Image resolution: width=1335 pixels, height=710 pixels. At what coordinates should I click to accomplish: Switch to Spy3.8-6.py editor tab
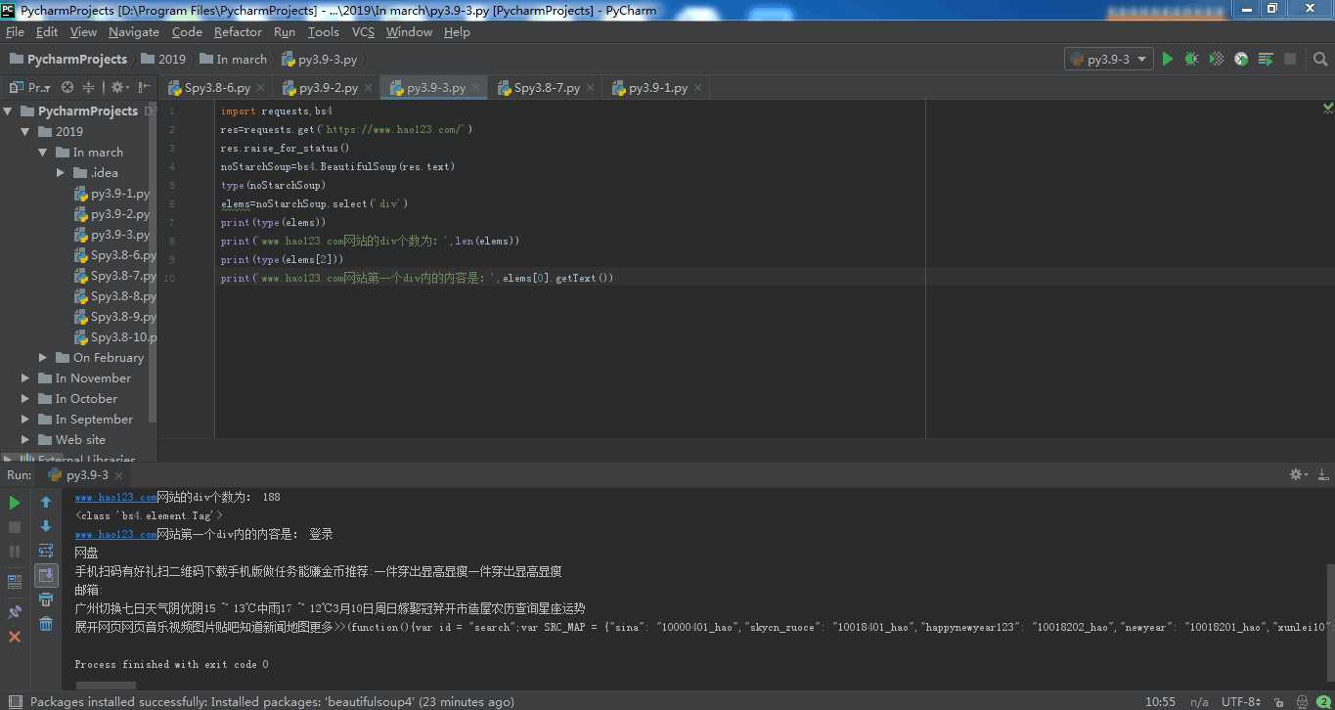point(217,88)
